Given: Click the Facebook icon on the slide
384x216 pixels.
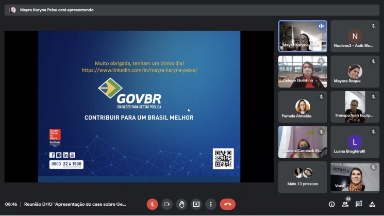Looking at the screenshot, I should pyautogui.click(x=52, y=155).
